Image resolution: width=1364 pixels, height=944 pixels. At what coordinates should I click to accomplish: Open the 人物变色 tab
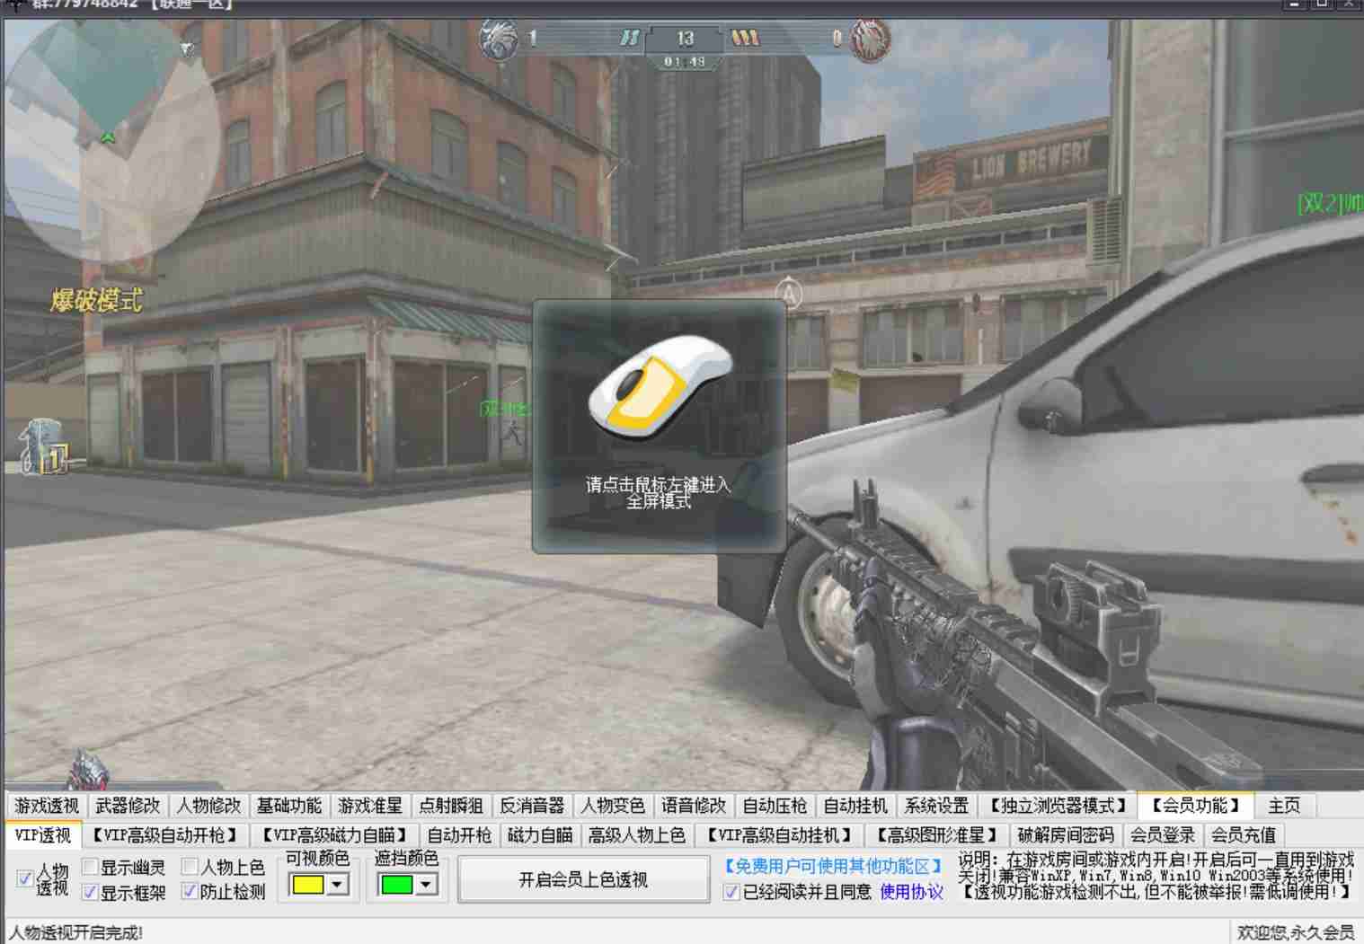pyautogui.click(x=613, y=806)
